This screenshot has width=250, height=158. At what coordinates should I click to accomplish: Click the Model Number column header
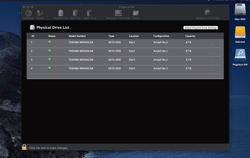click(77, 36)
